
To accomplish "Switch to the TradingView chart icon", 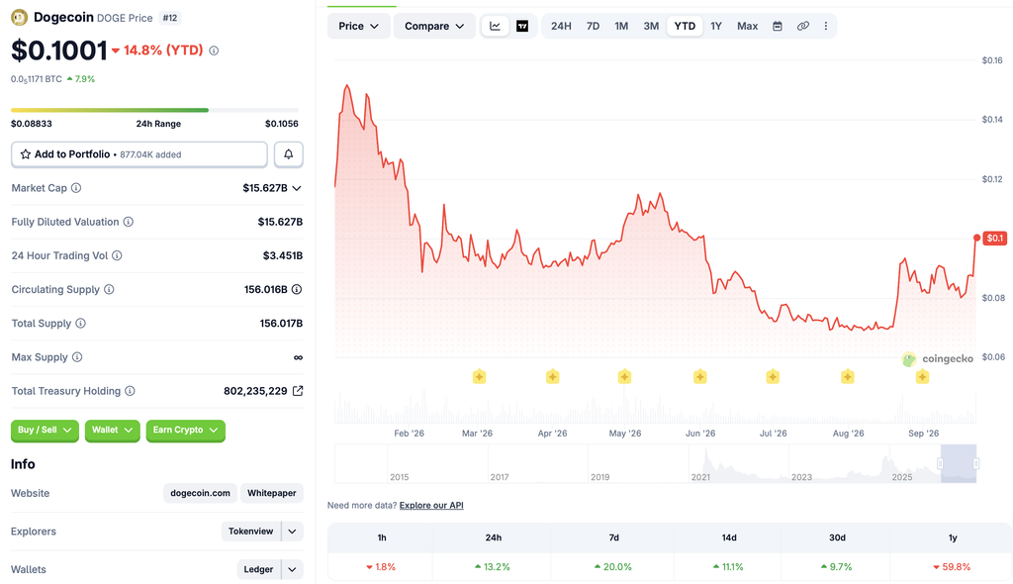I will coord(522,26).
